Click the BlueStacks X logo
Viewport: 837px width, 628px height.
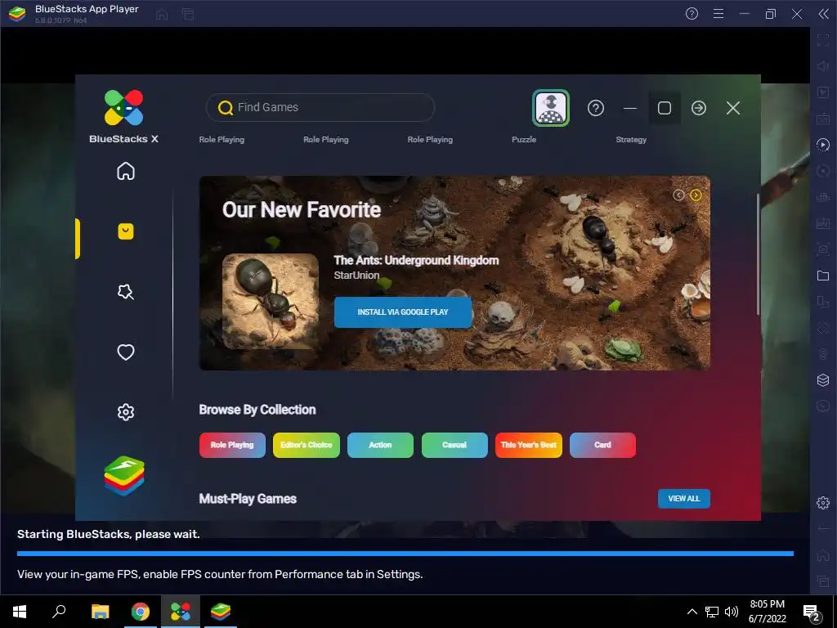124,116
